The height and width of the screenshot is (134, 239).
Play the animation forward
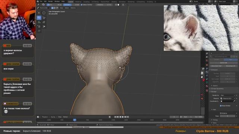[x=123, y=117]
